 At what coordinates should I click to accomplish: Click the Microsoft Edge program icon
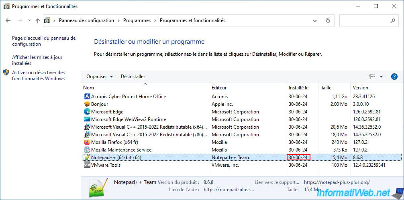(87, 112)
